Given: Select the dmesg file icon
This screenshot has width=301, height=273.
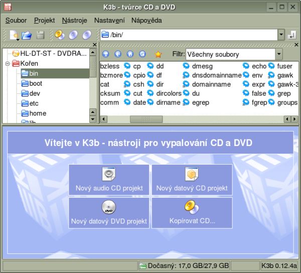Looking at the screenshot, I should (x=186, y=66).
